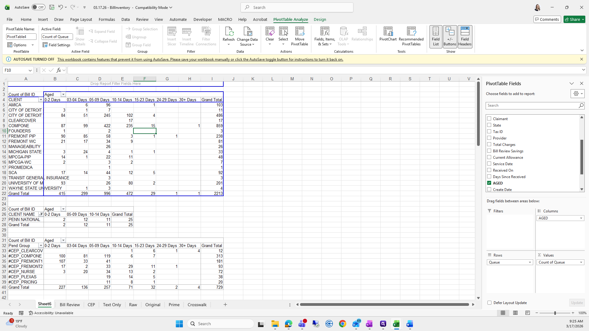Turn on the AutoSave toggle

[38, 7]
